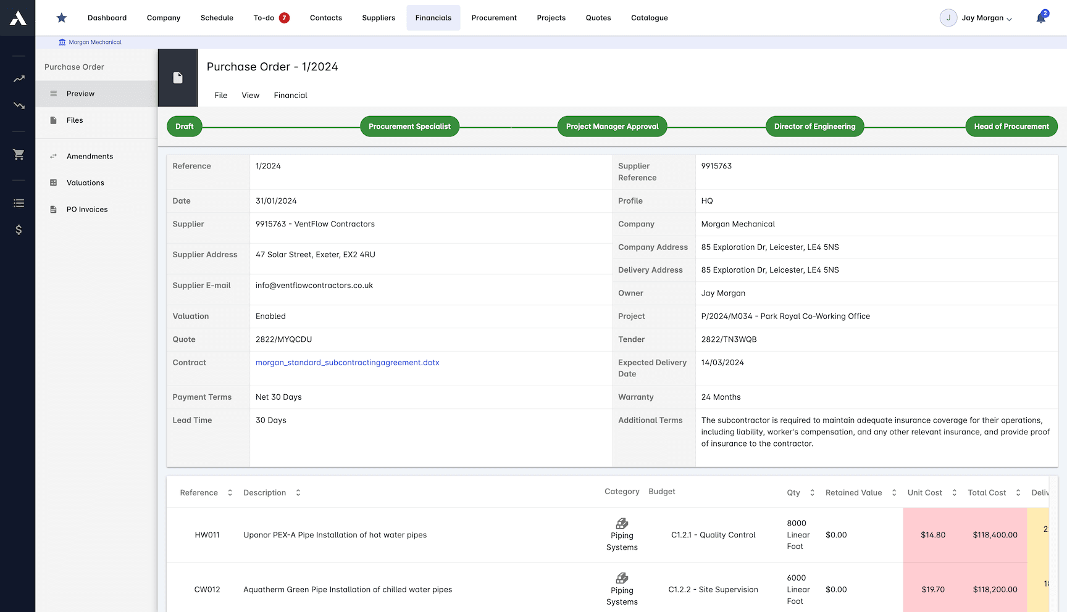Switch to the Procurement tab
Screen dimensions: 1067x612
coord(494,17)
